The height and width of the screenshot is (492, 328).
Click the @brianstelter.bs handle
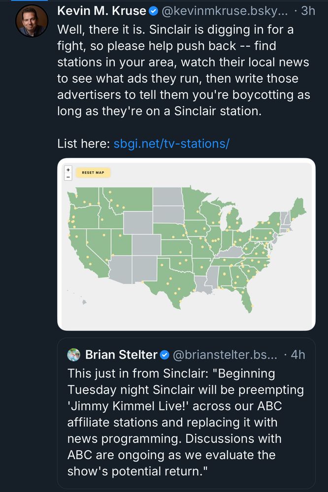coord(225,355)
